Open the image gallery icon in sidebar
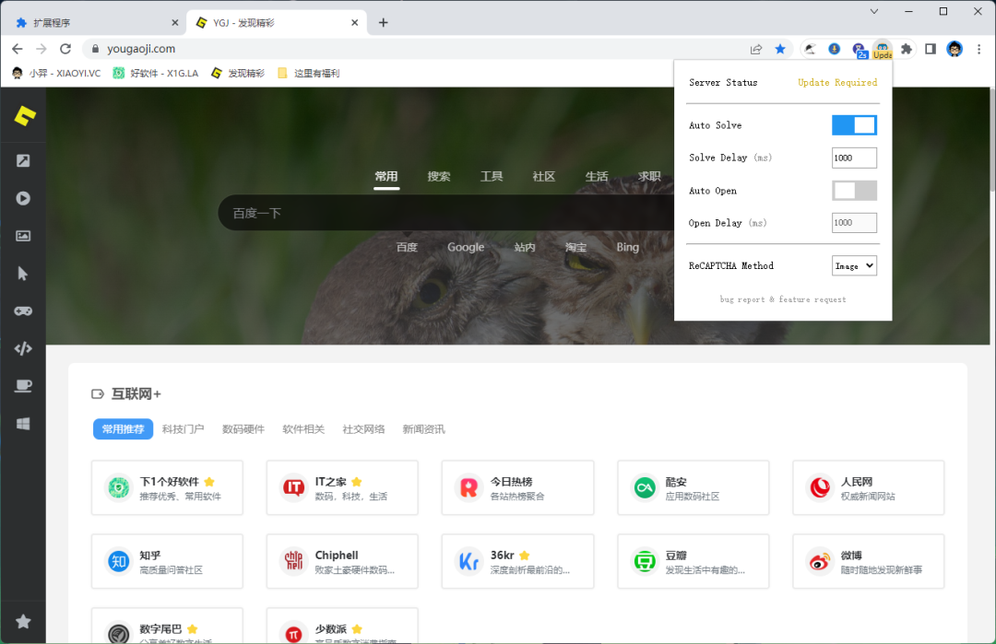The image size is (996, 644). (x=23, y=236)
